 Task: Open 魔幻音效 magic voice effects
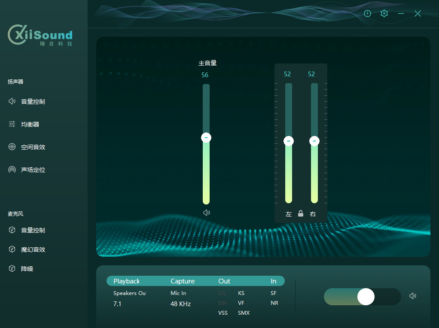33,250
